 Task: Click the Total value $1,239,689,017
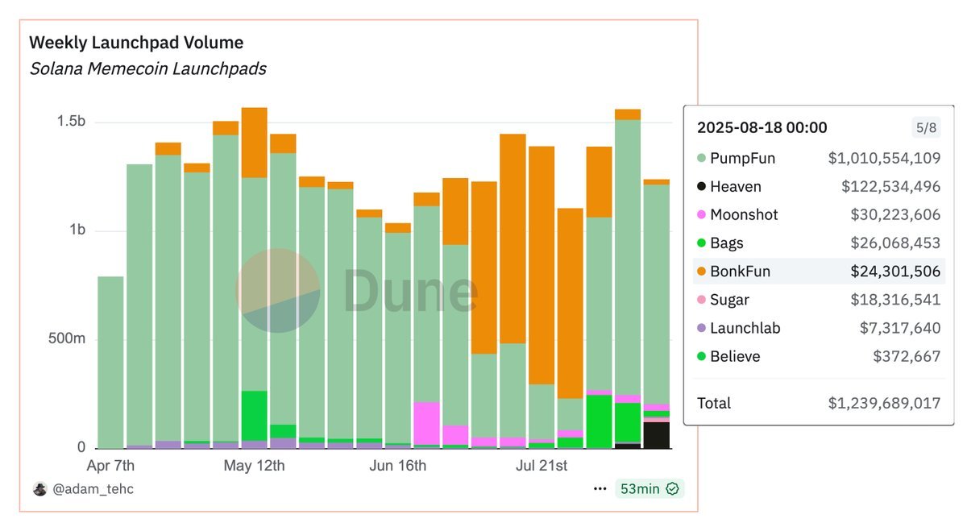(884, 403)
